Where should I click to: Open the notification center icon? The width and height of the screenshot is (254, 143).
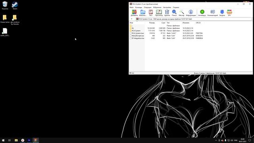(250, 140)
